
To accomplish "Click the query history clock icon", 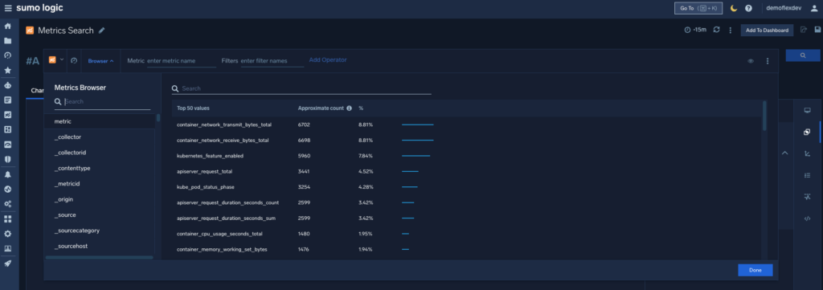I will pyautogui.click(x=74, y=60).
